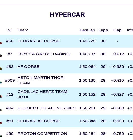
Task: Click the Gap column header
Action: pyautogui.click(x=117, y=30)
